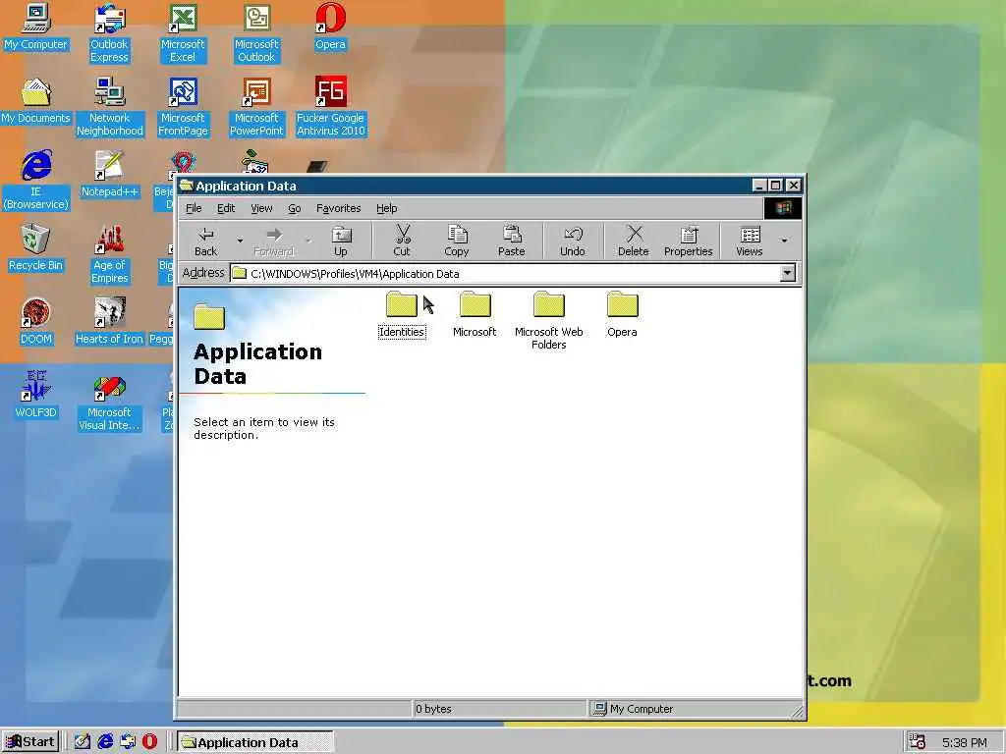Image resolution: width=1006 pixels, height=754 pixels.
Task: Select the Microsoft folder
Action: point(475,314)
